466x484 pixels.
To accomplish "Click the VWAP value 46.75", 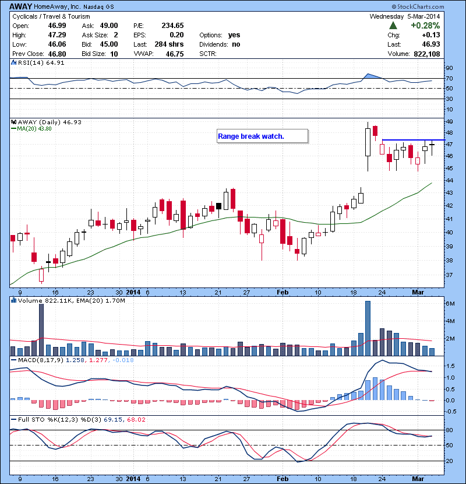I will [175, 54].
